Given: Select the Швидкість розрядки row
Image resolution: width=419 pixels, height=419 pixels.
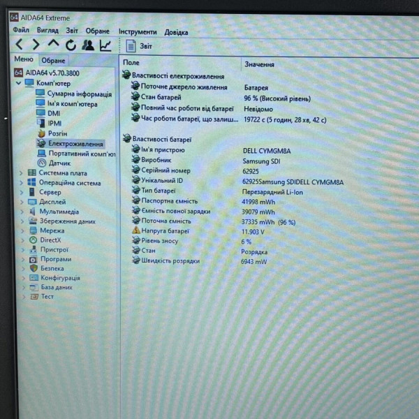Looking at the screenshot, I should click(199, 261).
